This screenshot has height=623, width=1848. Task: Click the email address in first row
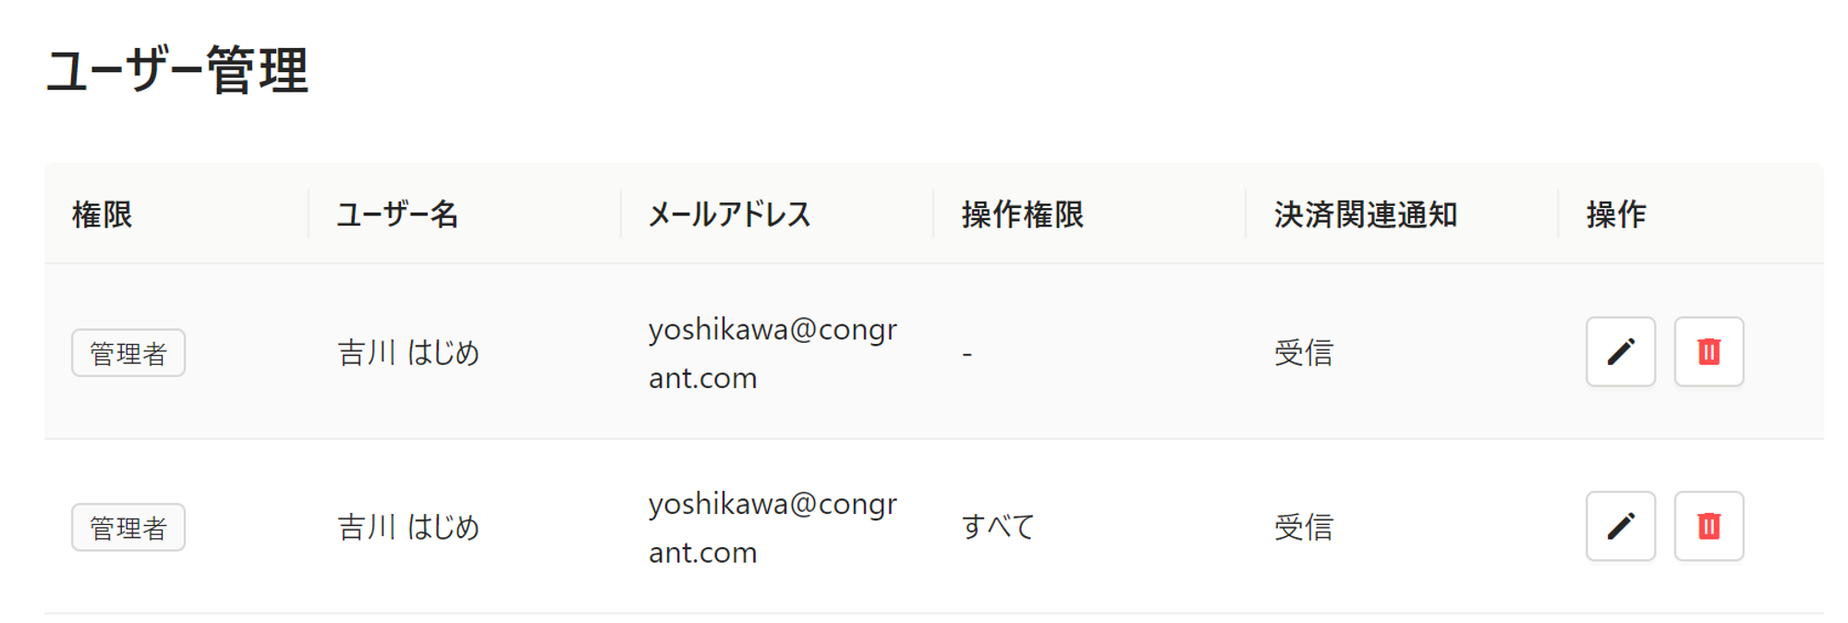click(772, 353)
